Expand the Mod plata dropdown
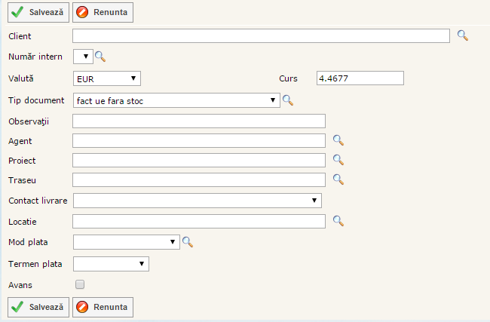Screen dimensions: 490x322 click(126, 242)
